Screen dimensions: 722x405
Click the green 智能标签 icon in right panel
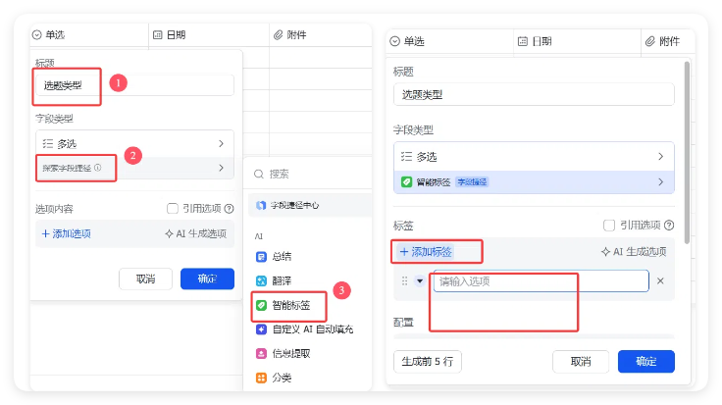coord(406,181)
